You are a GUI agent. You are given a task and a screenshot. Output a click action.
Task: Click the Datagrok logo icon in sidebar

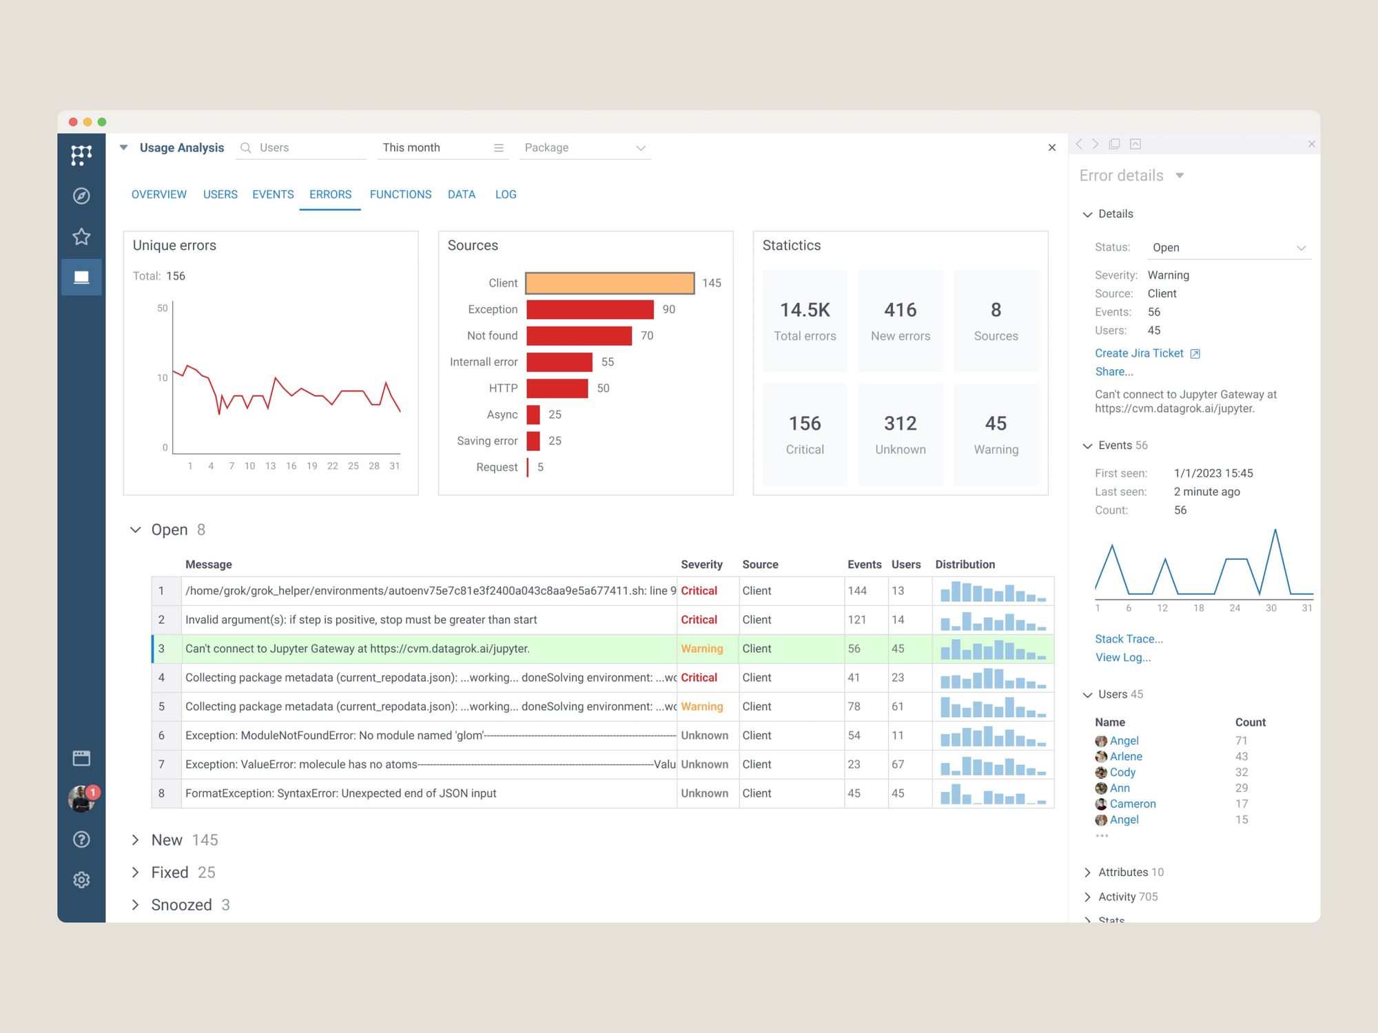pyautogui.click(x=81, y=155)
